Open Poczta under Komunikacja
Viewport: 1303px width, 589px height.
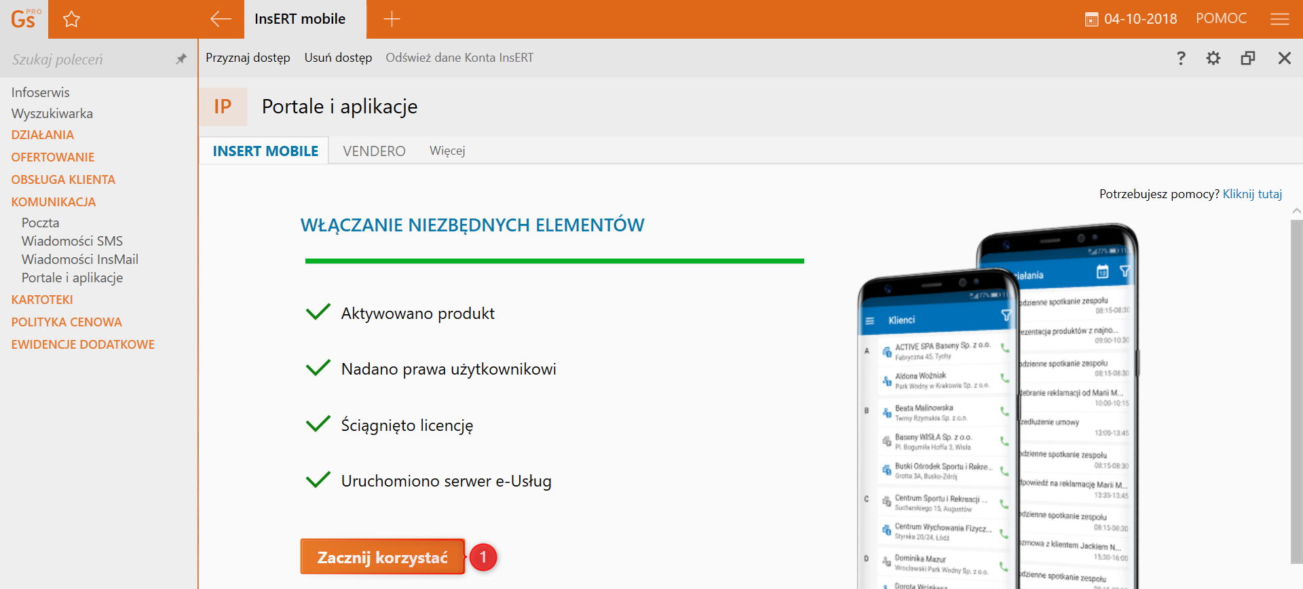pos(40,223)
